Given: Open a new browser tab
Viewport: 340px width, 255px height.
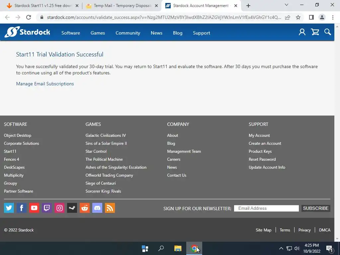Looking at the screenshot, I should point(248,6).
